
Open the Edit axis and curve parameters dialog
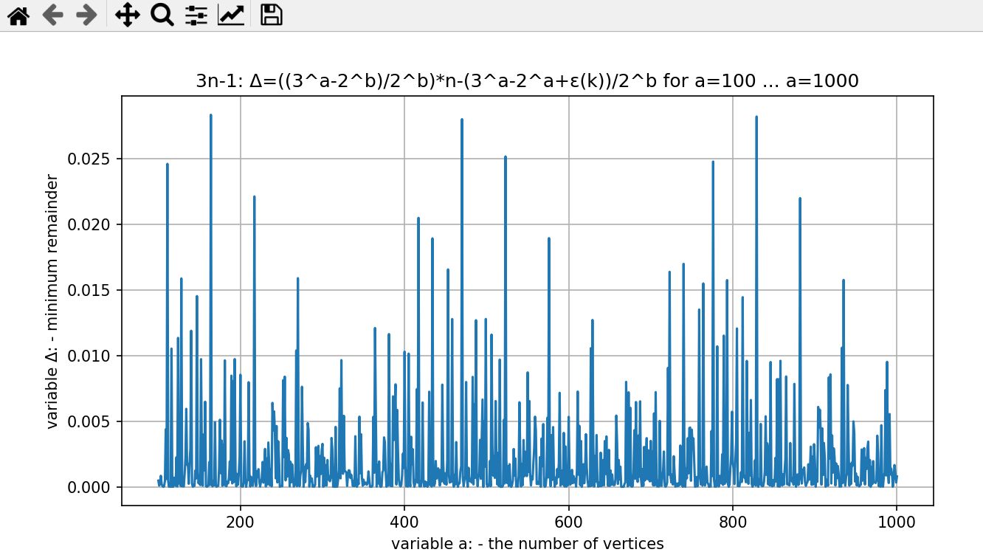(x=230, y=15)
